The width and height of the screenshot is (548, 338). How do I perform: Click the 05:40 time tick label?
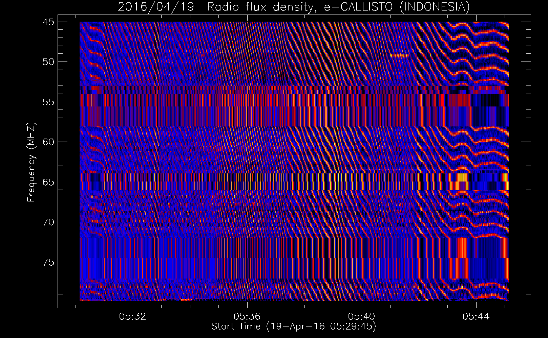(x=362, y=316)
